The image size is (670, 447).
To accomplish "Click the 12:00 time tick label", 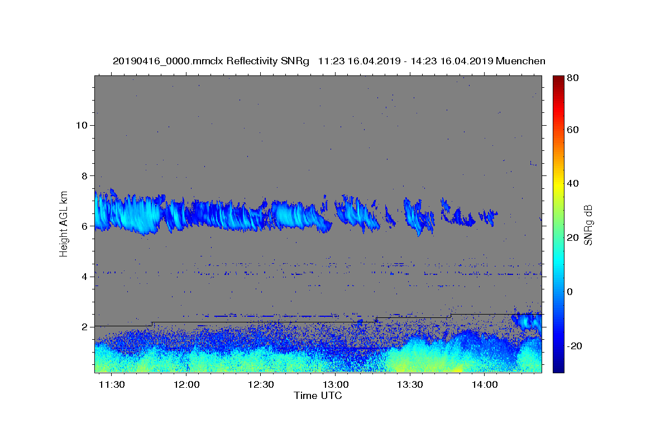I will 186,385.
